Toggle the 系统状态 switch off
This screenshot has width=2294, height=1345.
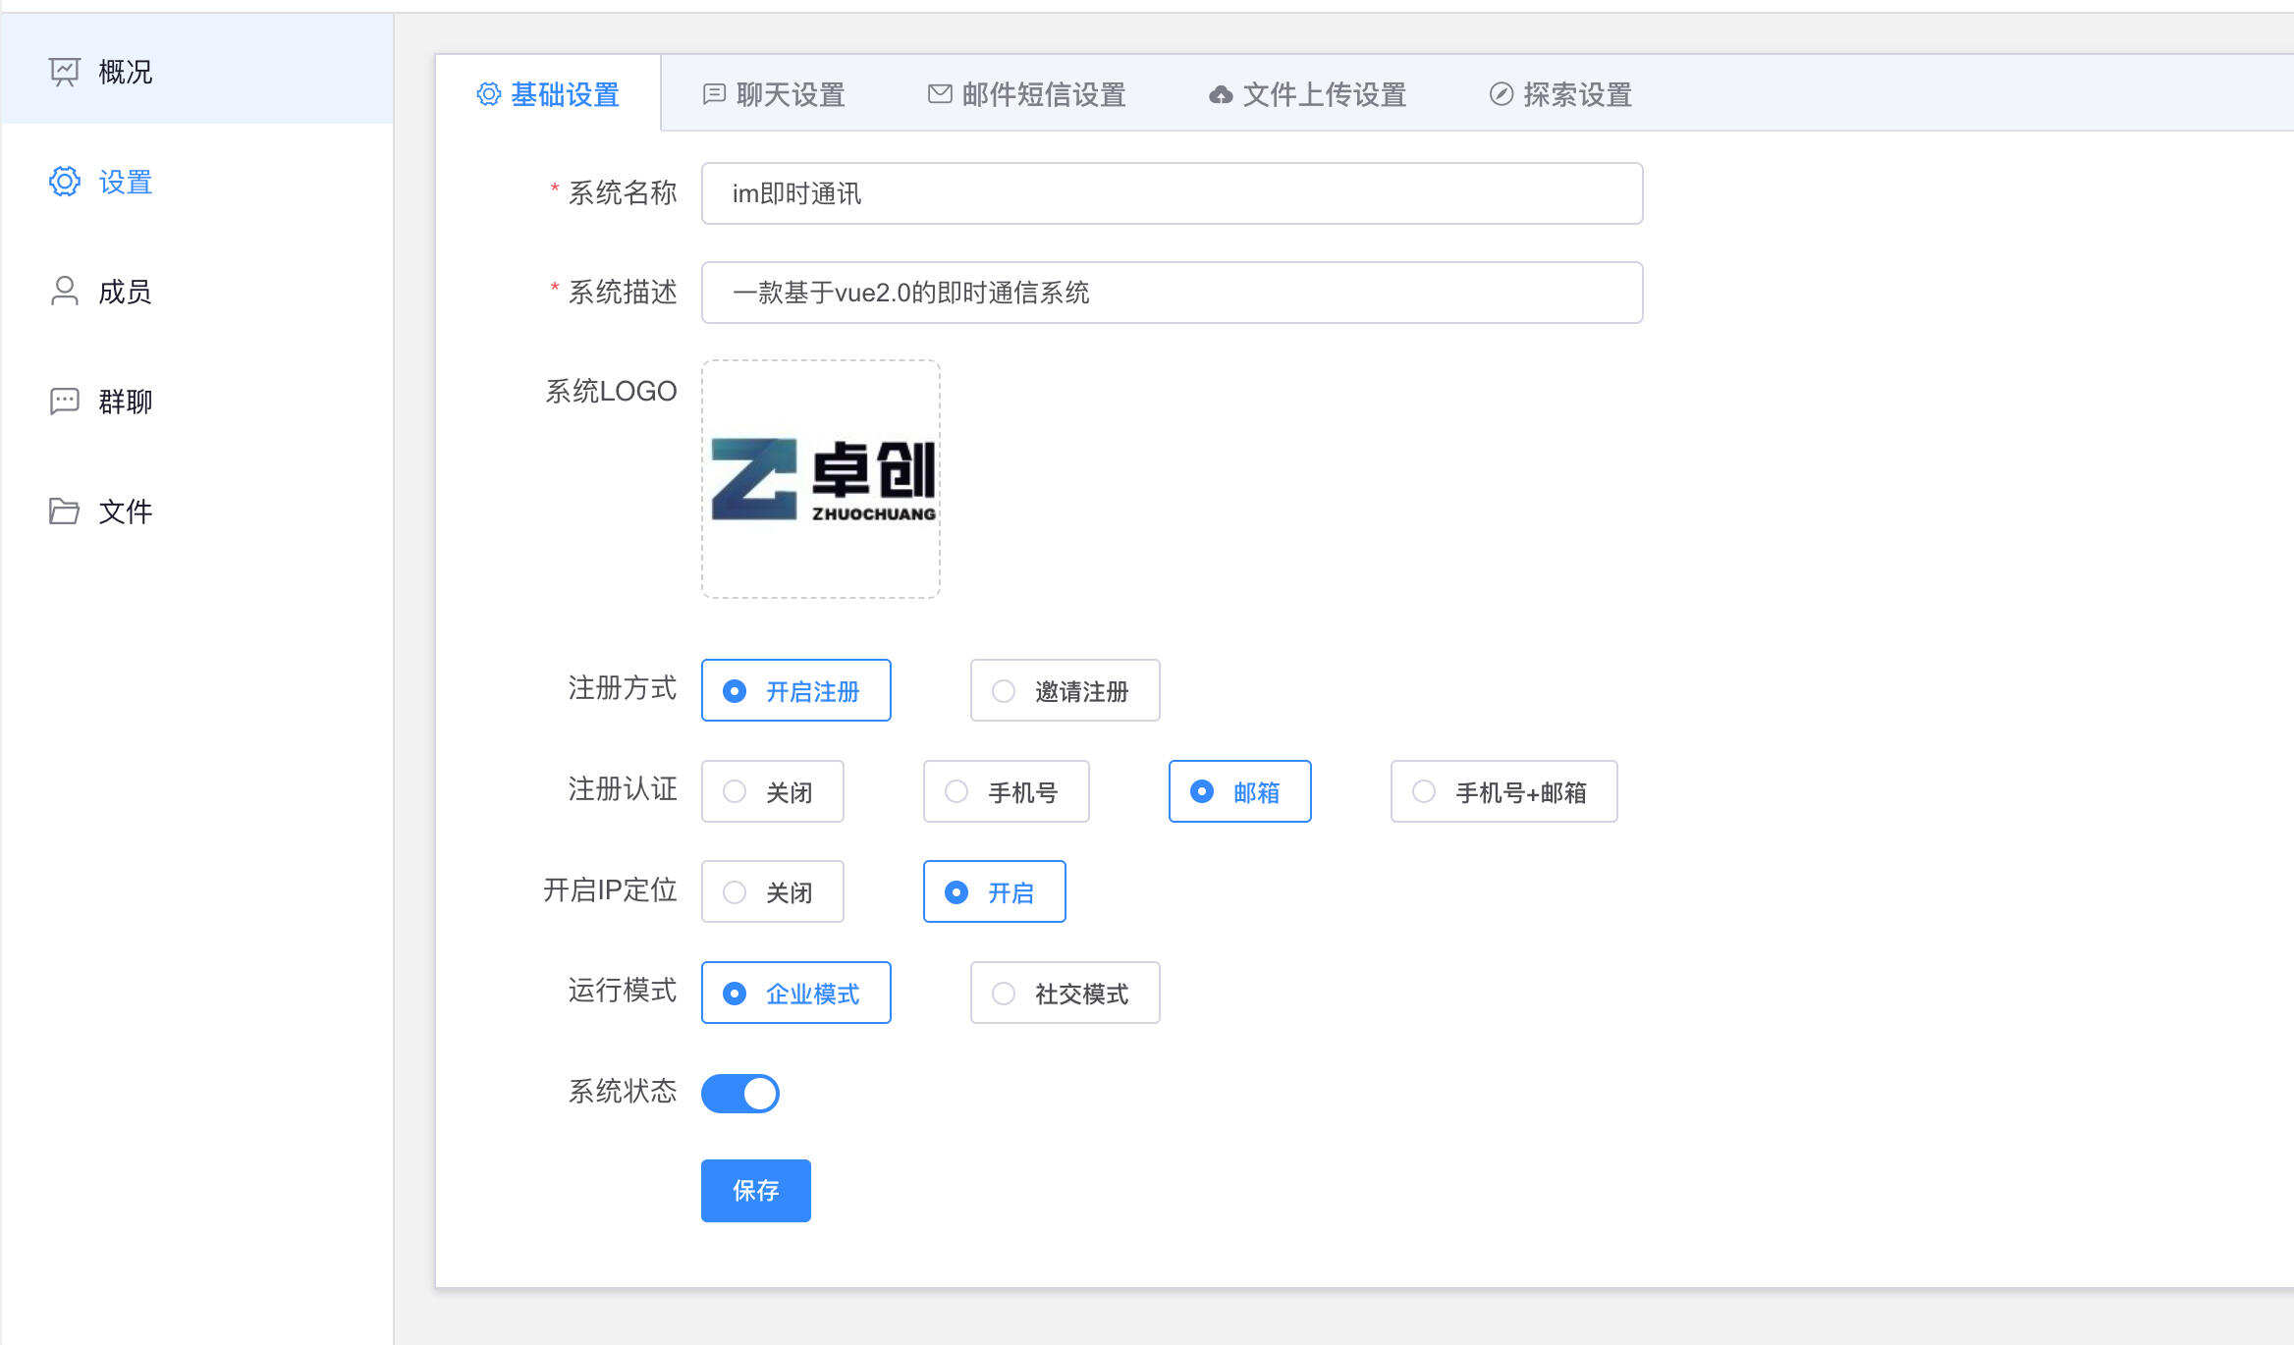pos(740,1093)
